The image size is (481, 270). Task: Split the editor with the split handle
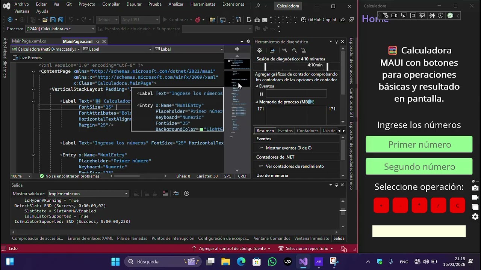(237, 49)
